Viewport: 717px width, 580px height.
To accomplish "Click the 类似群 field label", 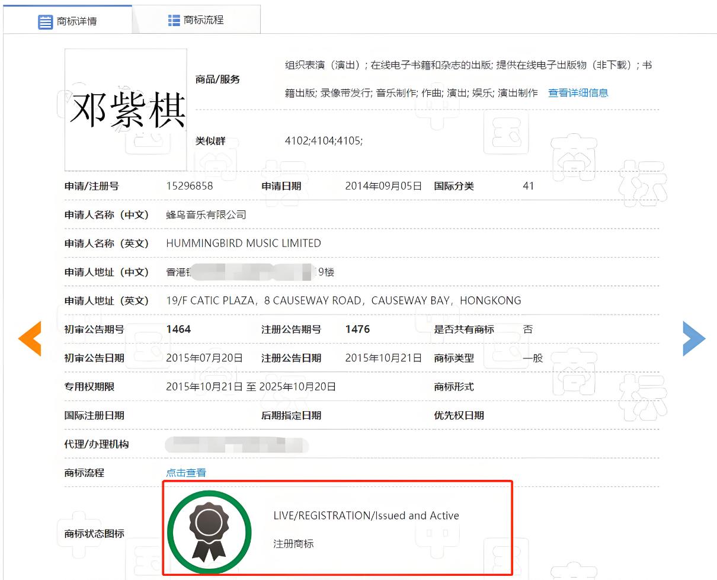I will click(x=210, y=141).
